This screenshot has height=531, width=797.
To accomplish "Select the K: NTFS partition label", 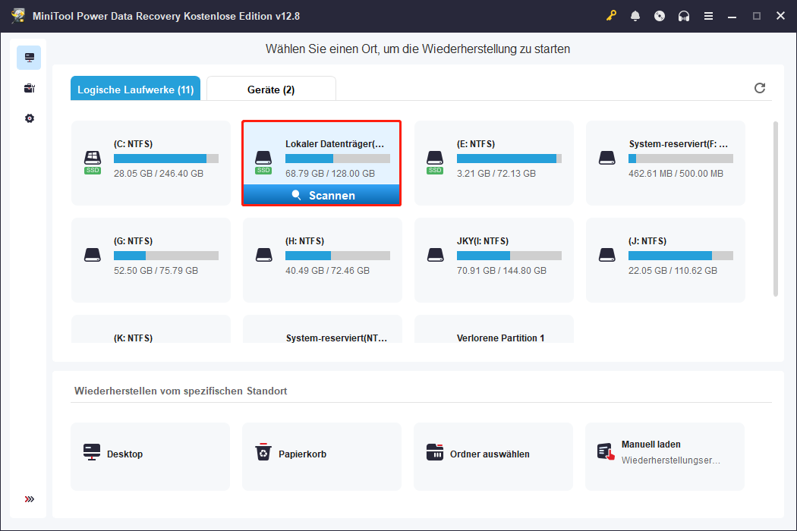I will tap(133, 338).
